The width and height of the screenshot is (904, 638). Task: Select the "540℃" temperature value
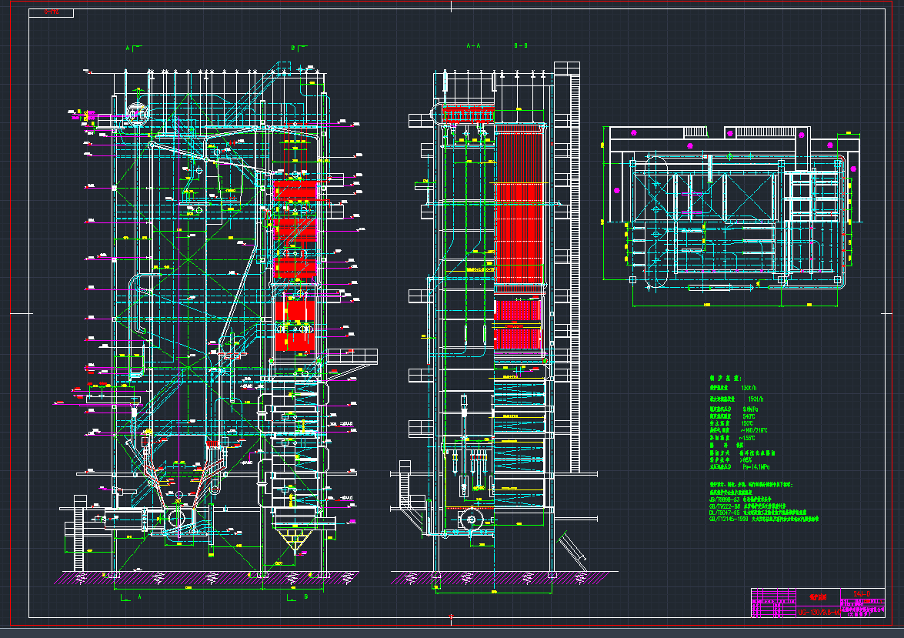click(x=749, y=416)
